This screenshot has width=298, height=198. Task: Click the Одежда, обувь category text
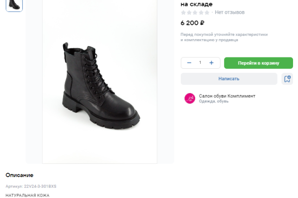[214, 101]
